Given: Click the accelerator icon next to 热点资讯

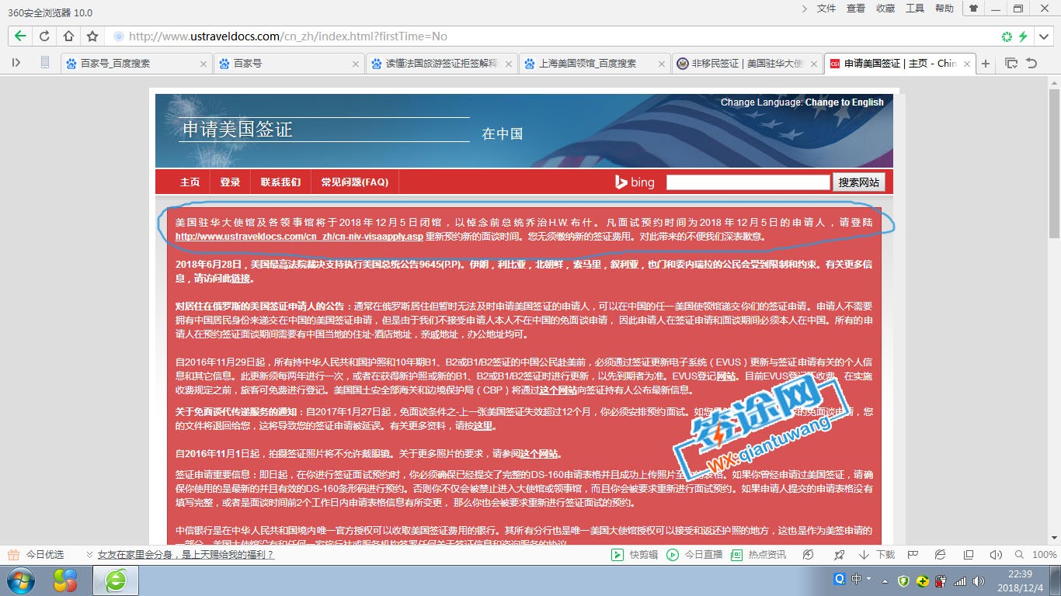Looking at the screenshot, I should point(809,555).
